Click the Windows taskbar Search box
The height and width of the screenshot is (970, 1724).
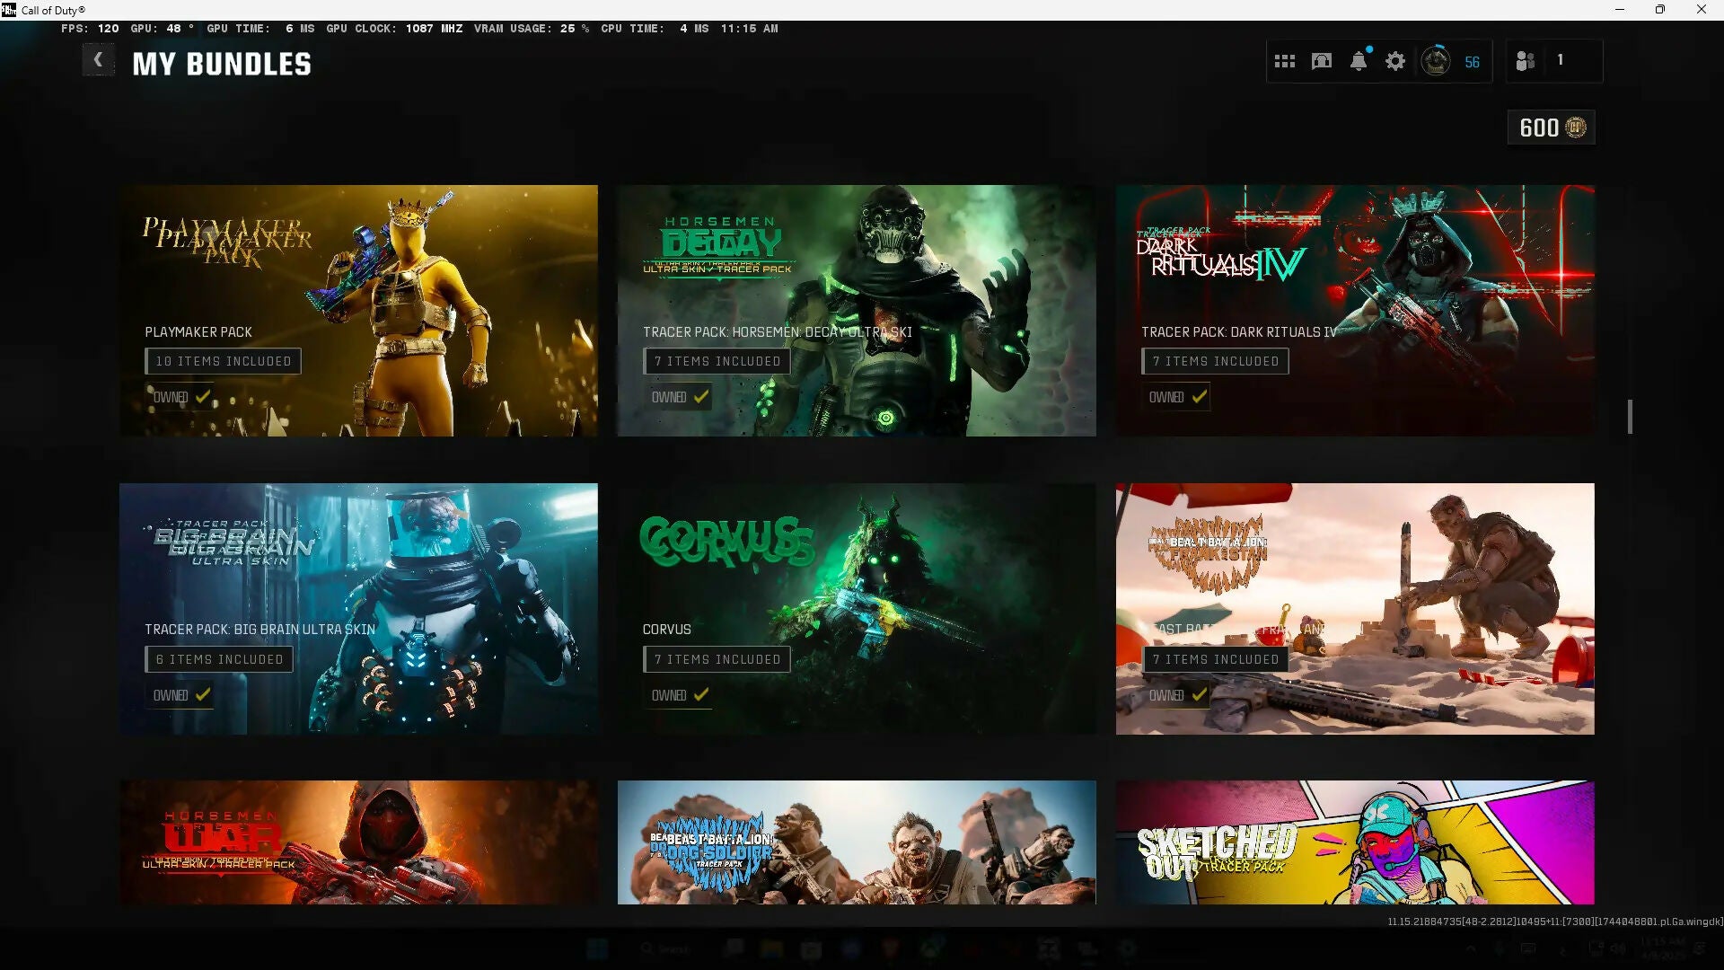click(x=667, y=948)
